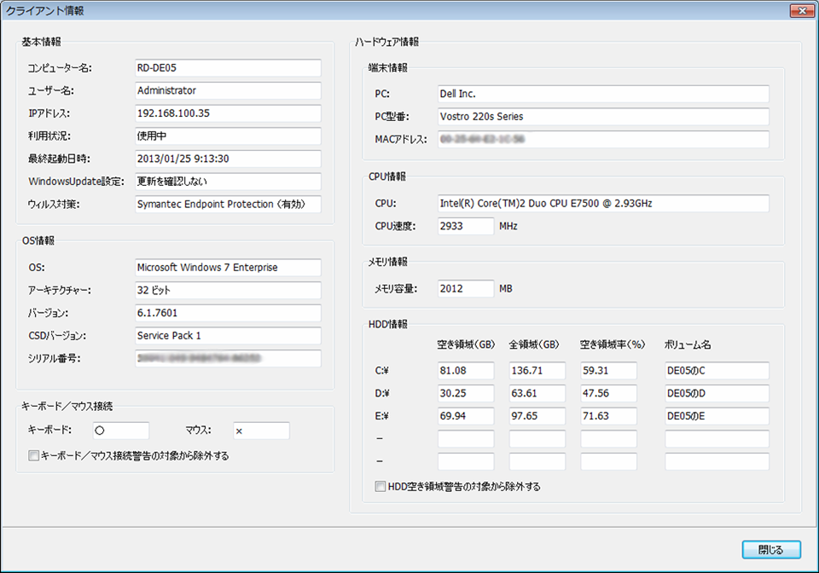Click E: drive 空き領域率 value 71.63
The width and height of the screenshot is (819, 573).
pyautogui.click(x=608, y=417)
